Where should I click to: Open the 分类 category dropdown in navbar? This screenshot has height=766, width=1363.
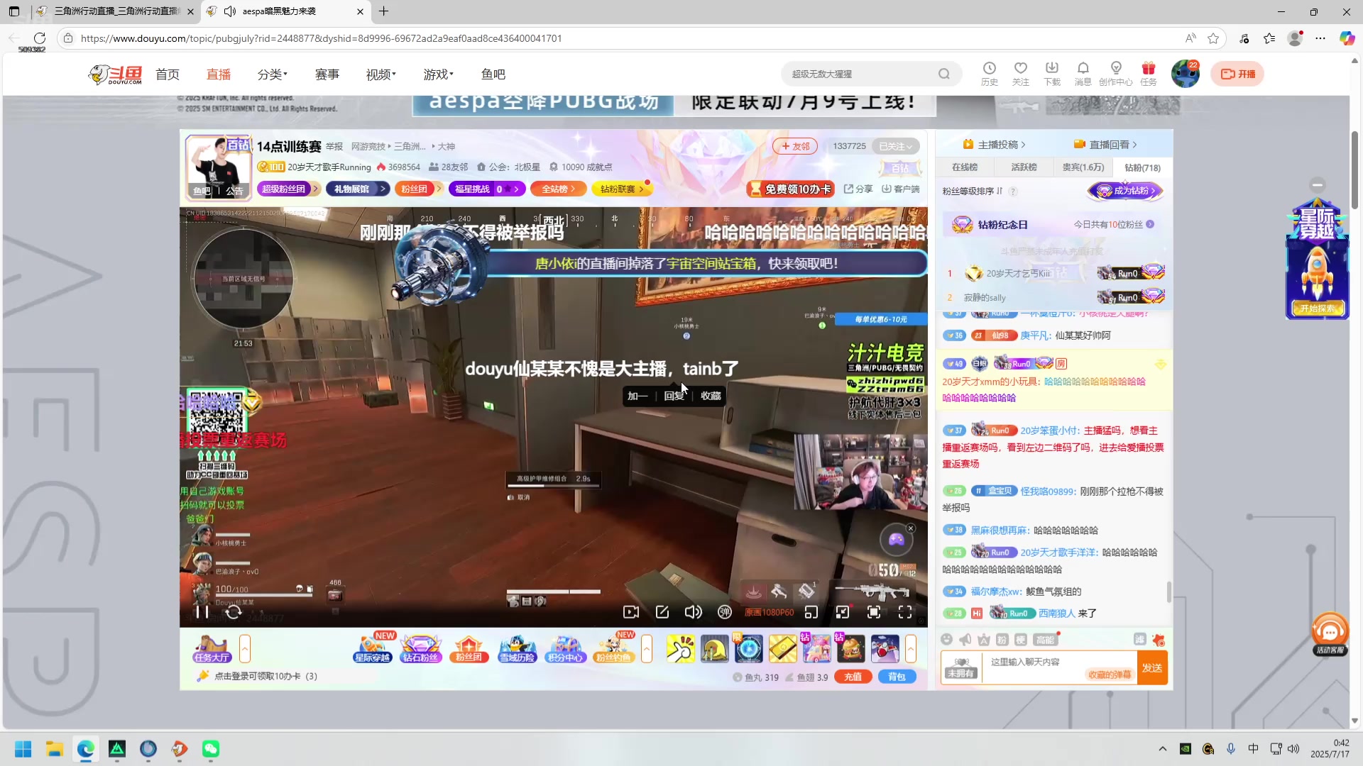(x=272, y=74)
